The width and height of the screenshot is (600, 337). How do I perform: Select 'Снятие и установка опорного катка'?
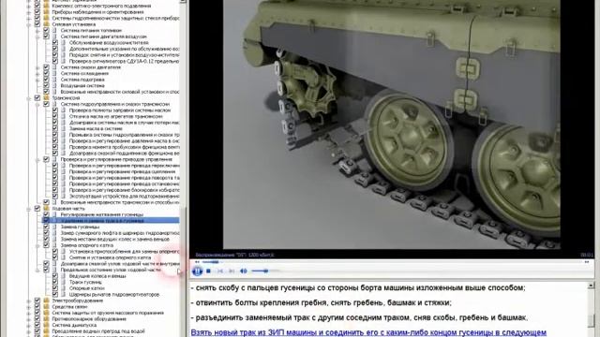[x=111, y=257]
